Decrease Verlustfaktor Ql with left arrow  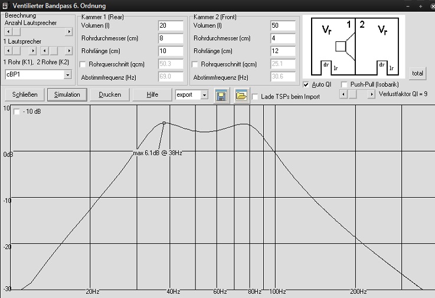click(x=344, y=94)
